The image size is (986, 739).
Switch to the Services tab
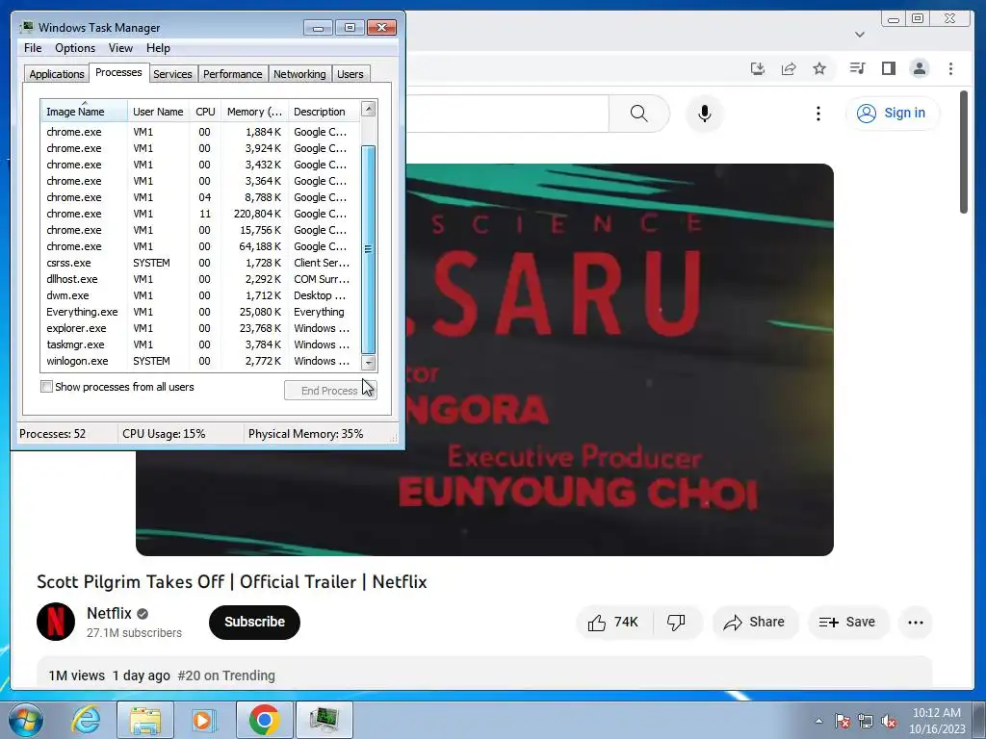click(x=172, y=74)
